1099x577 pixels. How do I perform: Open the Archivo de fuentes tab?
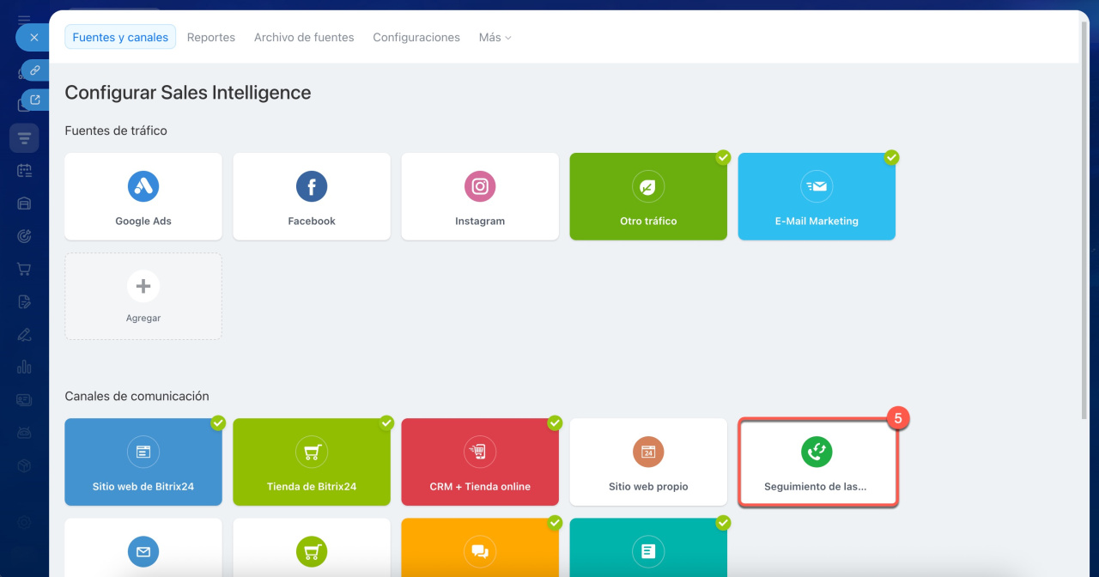[304, 38]
